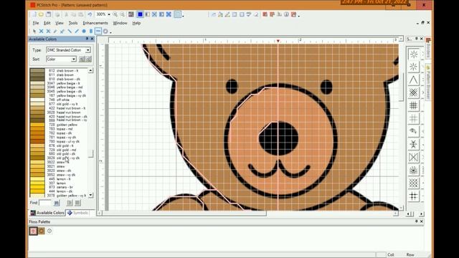Click the find search button beside Find field
The width and height of the screenshot is (459, 258).
[57, 202]
